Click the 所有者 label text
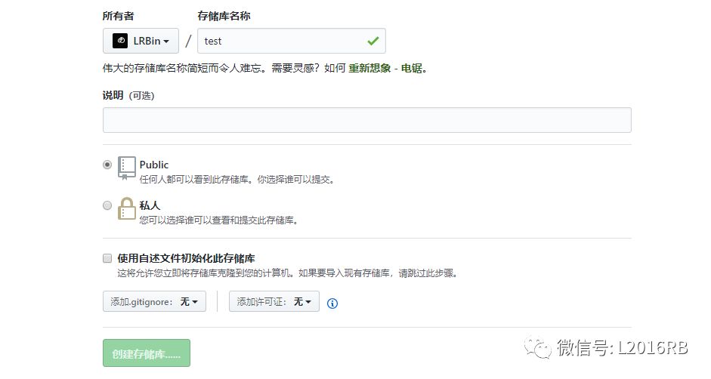 pos(119,17)
